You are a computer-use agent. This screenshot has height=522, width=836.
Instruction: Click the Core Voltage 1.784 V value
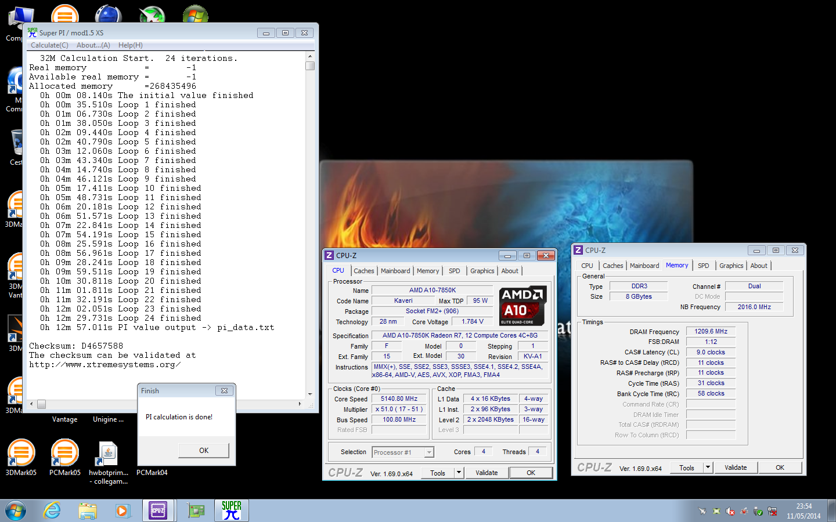[x=473, y=321]
